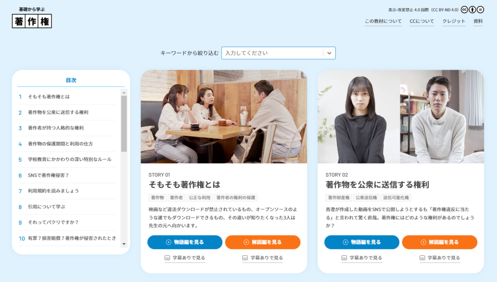Image resolution: width=497 pixels, height=282 pixels.
Task: Click the keyword input field 入力してください
Action: click(x=272, y=53)
